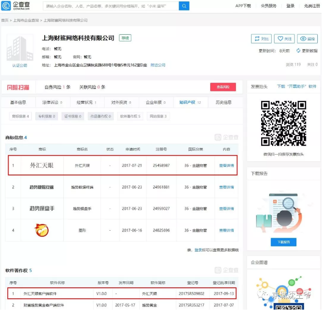Image resolution: width=323 pixels, height=312 pixels.
Task: Select the 证书信息 0 sub-tab
Action: [x=73, y=117]
